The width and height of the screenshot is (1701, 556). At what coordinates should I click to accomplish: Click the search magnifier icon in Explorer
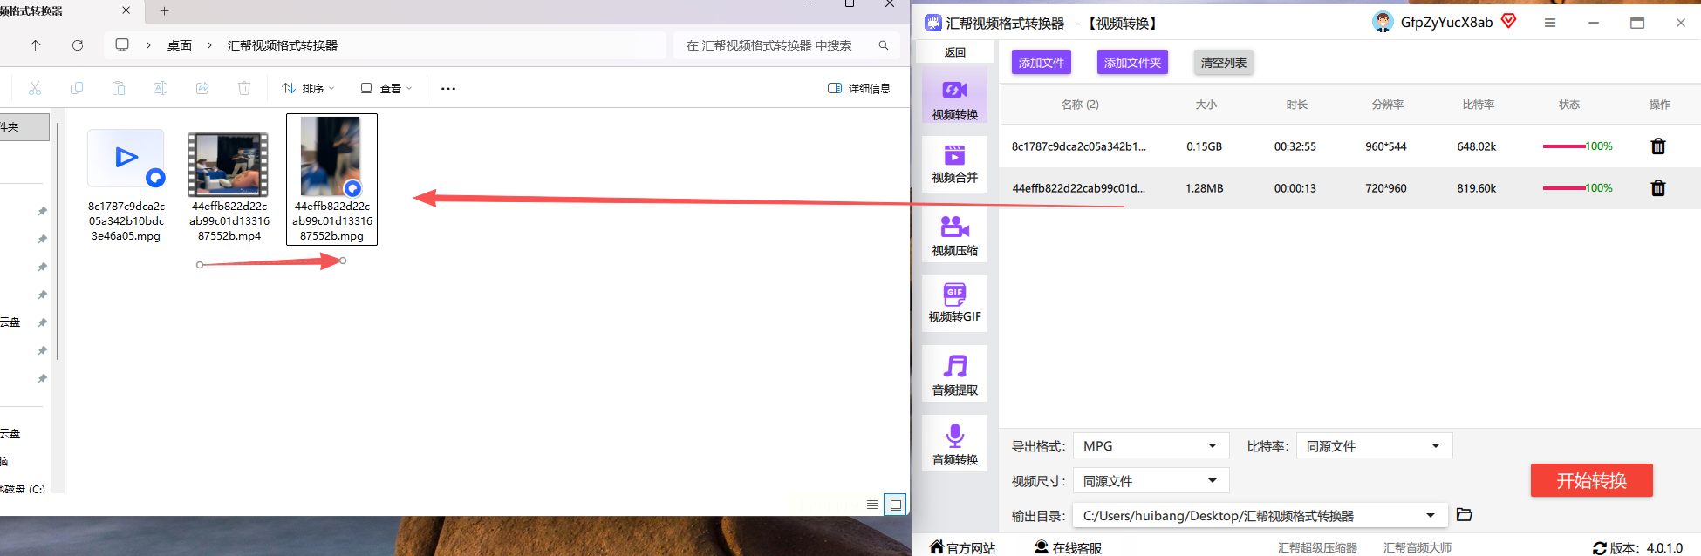click(884, 45)
